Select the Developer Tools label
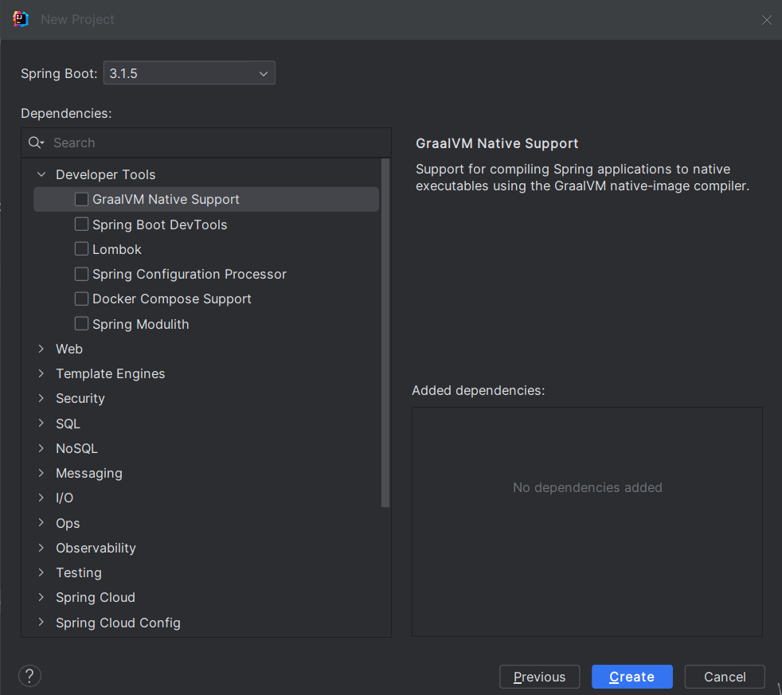The height and width of the screenshot is (695, 782). point(106,174)
